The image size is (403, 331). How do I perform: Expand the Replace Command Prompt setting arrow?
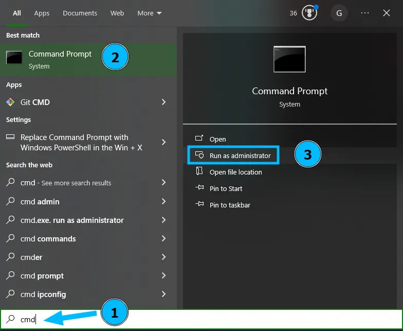point(163,142)
